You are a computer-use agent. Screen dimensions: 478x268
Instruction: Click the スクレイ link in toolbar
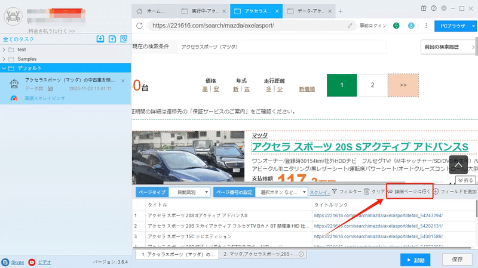pos(320,192)
